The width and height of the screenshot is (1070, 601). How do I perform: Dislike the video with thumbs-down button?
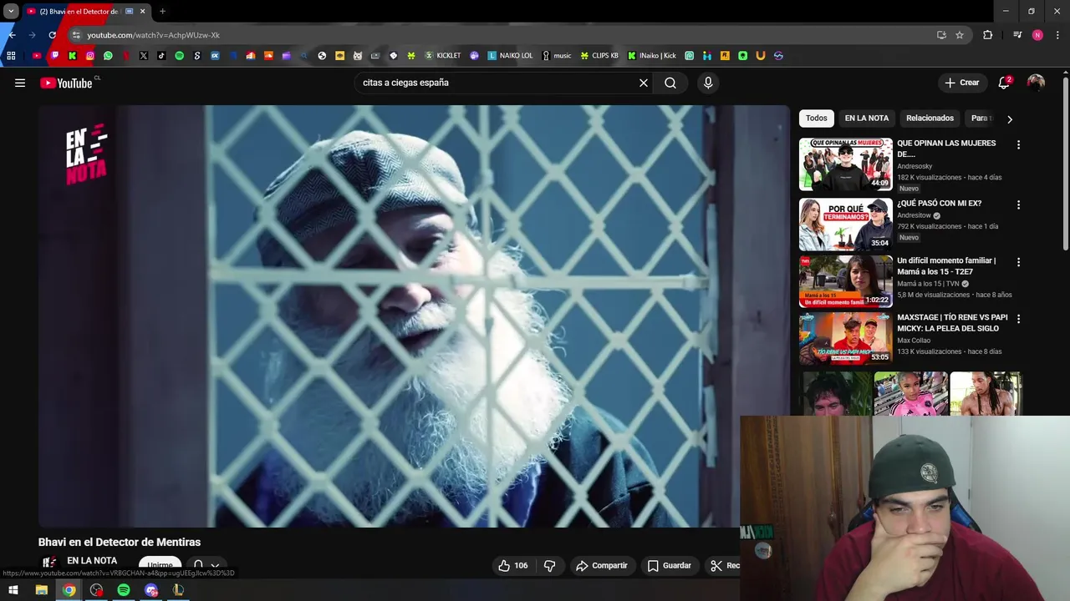(549, 565)
